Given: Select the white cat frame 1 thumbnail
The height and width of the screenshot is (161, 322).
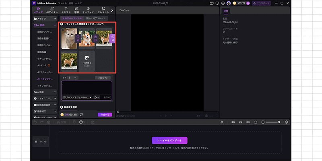Looking at the screenshot, I should (x=69, y=38).
